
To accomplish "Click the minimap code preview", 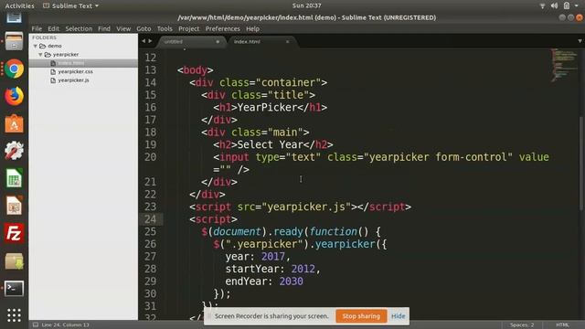I will point(564,65).
